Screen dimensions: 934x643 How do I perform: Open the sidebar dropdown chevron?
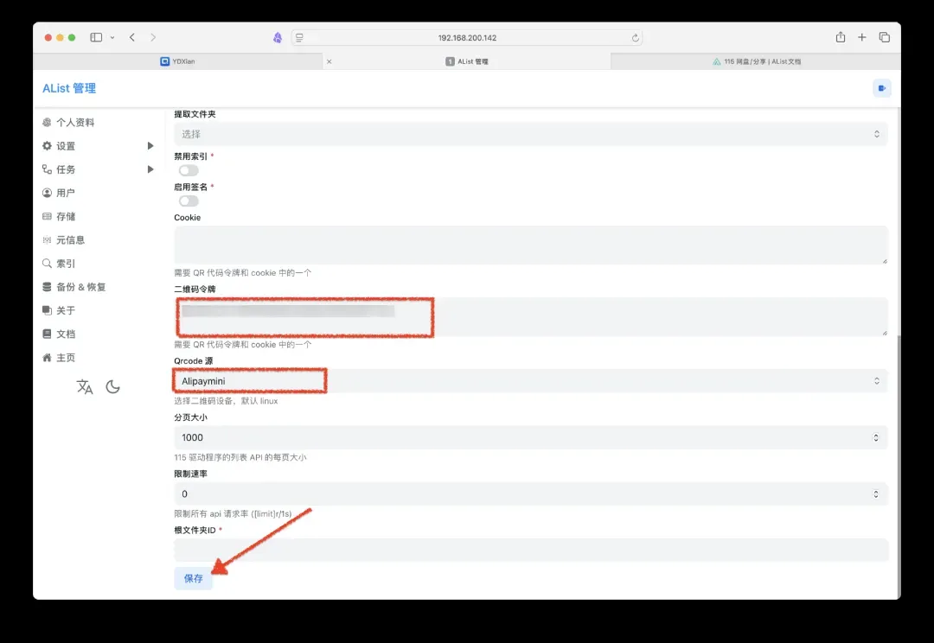click(112, 37)
